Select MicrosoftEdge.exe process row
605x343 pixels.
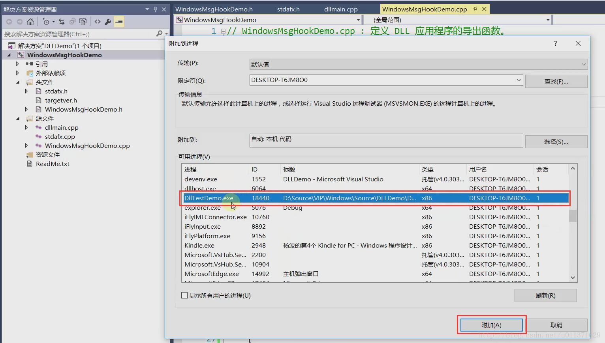[x=375, y=274]
